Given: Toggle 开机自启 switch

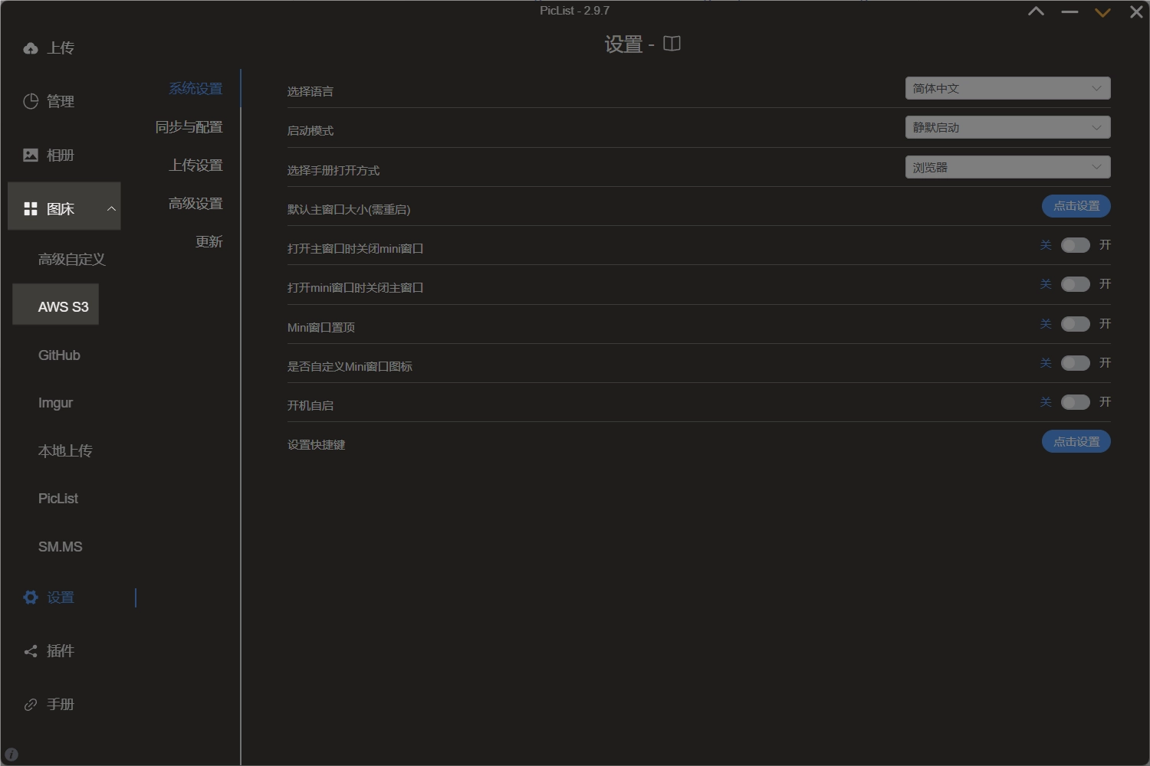Looking at the screenshot, I should (x=1075, y=402).
